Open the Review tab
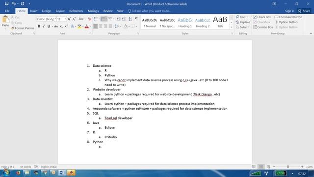The width and height of the screenshot is (314, 177). click(108, 11)
